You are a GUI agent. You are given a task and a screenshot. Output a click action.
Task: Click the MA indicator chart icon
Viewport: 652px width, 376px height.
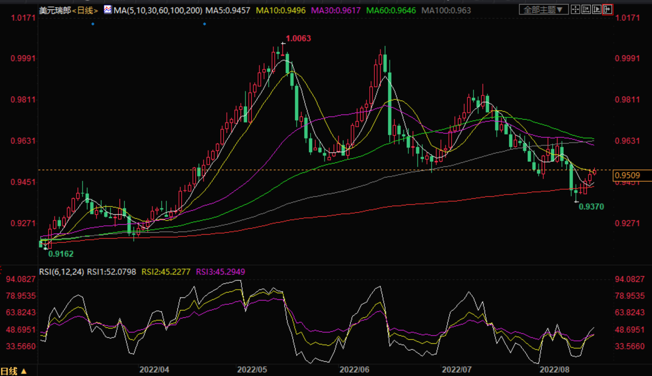(108, 9)
